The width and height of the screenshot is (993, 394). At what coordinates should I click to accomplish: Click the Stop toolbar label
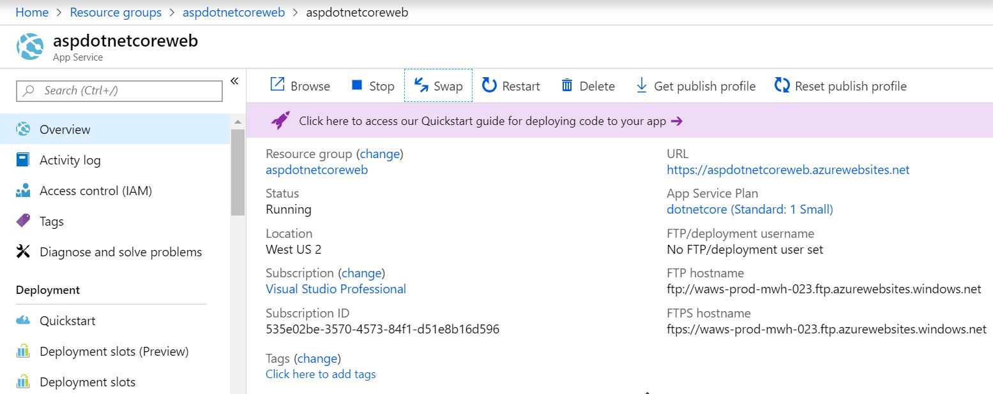coord(382,86)
